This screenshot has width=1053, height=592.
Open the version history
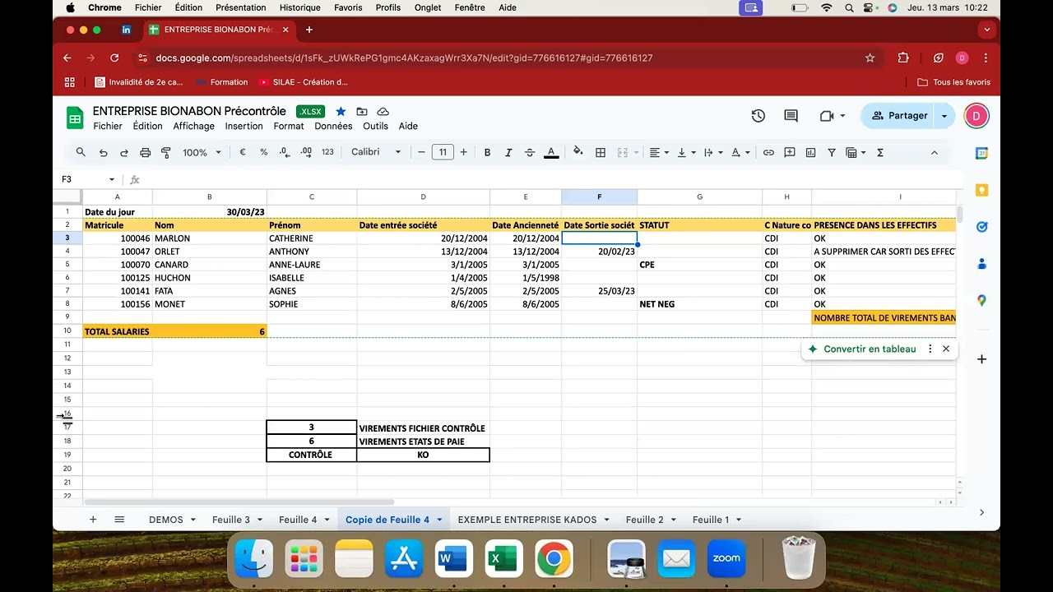pyautogui.click(x=758, y=116)
